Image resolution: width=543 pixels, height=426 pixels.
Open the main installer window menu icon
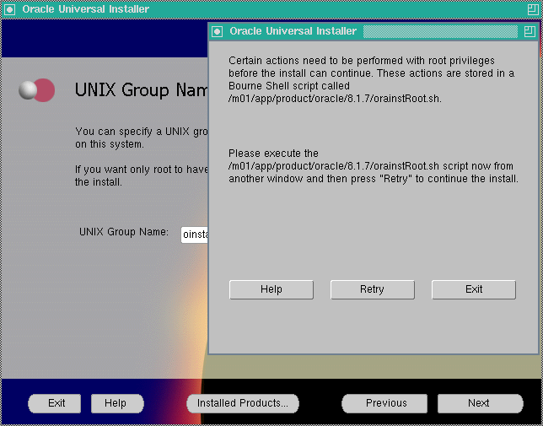click(x=9, y=9)
